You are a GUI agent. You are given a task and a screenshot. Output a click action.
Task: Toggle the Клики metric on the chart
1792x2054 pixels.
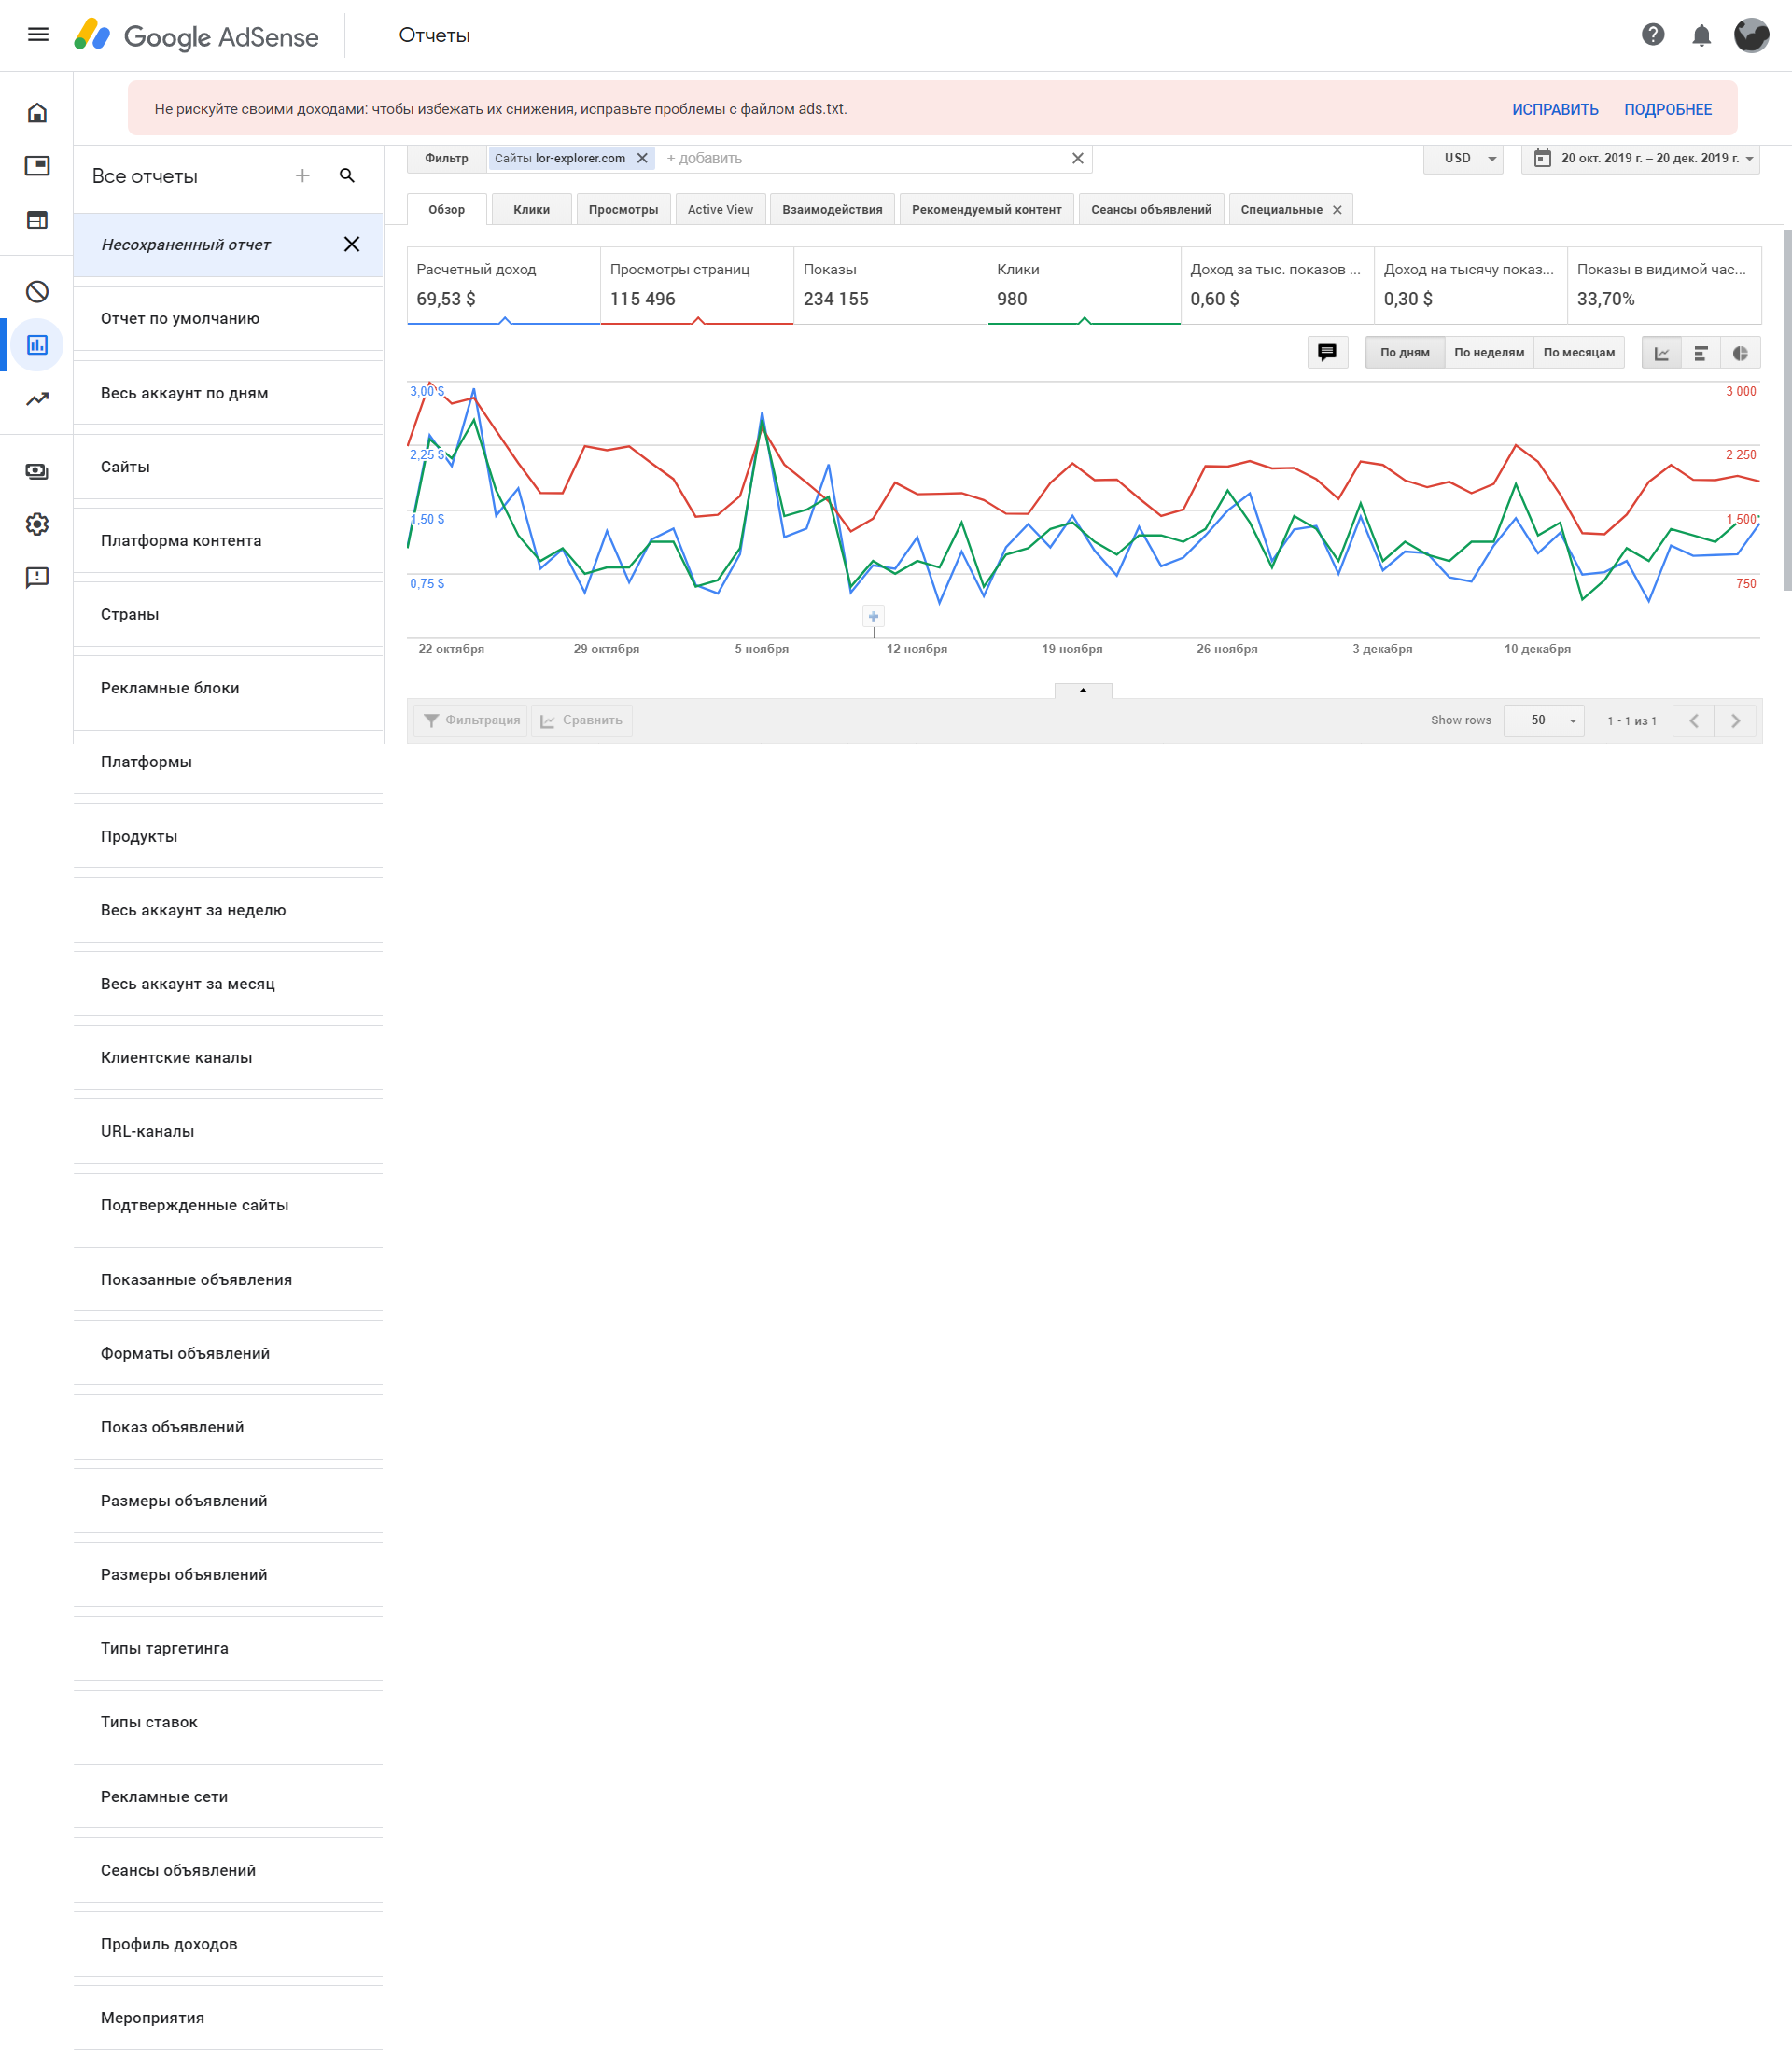[1083, 285]
